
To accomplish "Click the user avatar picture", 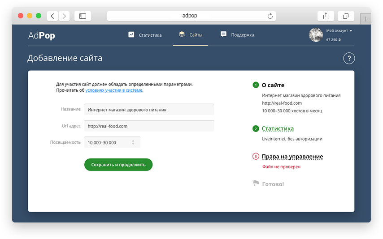I will [x=316, y=35].
